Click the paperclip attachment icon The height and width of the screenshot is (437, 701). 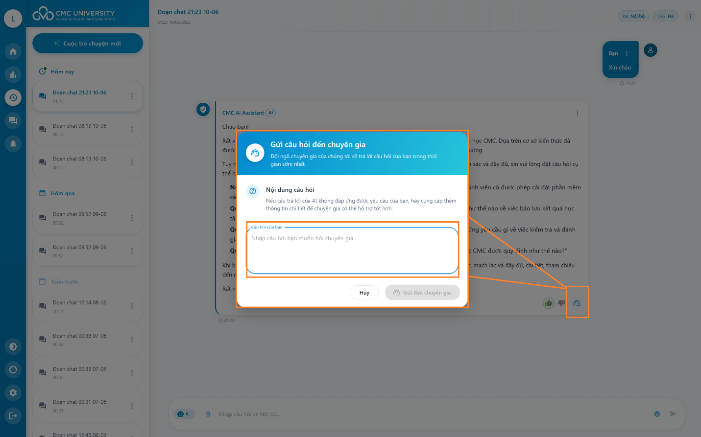tap(208, 414)
